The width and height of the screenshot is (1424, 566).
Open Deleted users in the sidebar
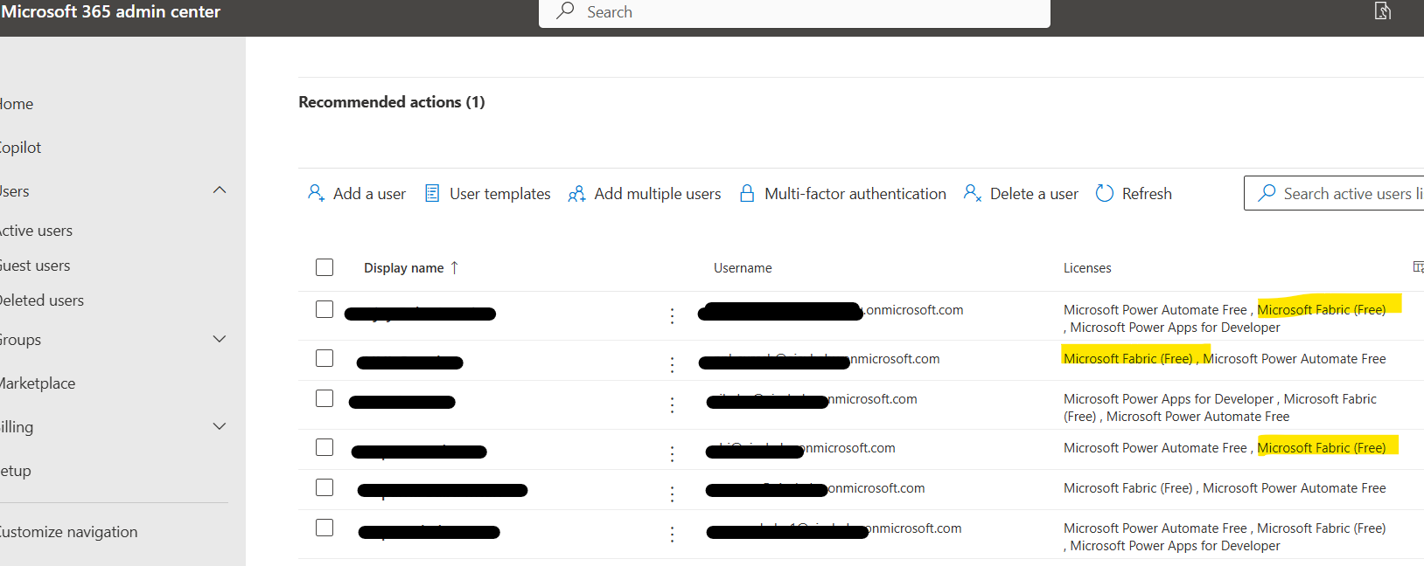coord(42,300)
